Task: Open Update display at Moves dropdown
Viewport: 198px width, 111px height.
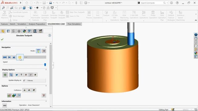Action: pos(34,80)
